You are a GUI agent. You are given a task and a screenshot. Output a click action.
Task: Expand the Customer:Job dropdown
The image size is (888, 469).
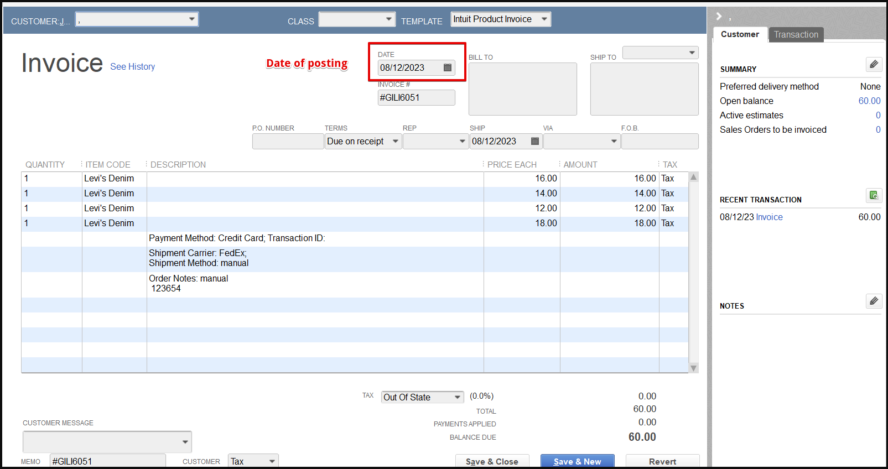[x=191, y=19]
